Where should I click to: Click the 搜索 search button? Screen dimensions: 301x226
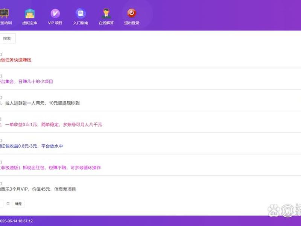[7, 38]
